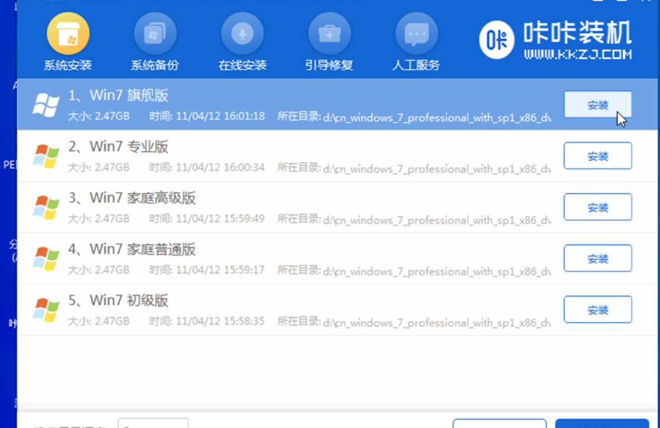Click the 大小: 2.47GB text under 旗舰版
This screenshot has width=660, height=428.
(x=99, y=116)
